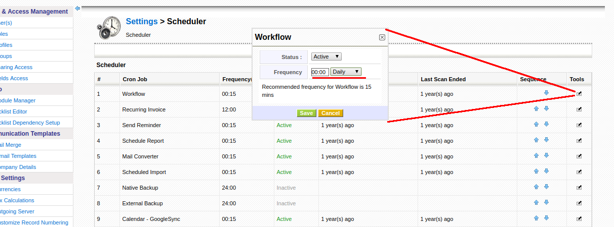Move Calendar - GoogleSync down in sequence
614x227 pixels.
546,218
